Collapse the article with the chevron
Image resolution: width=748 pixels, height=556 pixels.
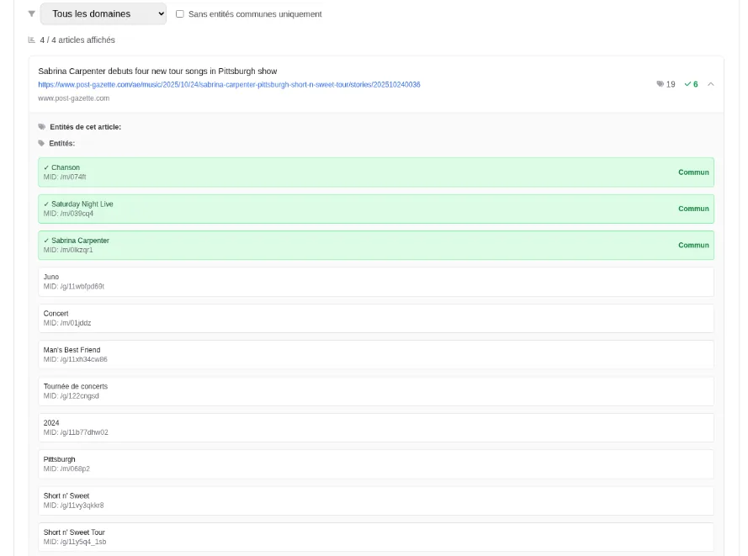pos(711,84)
